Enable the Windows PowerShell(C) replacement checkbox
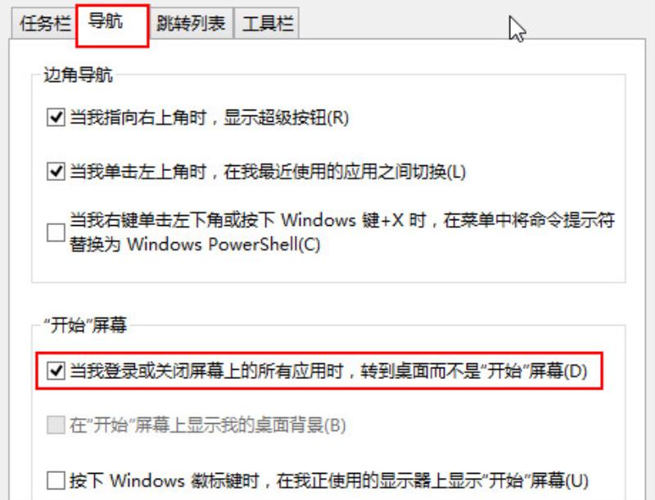Image resolution: width=655 pixels, height=500 pixels. pyautogui.click(x=56, y=232)
